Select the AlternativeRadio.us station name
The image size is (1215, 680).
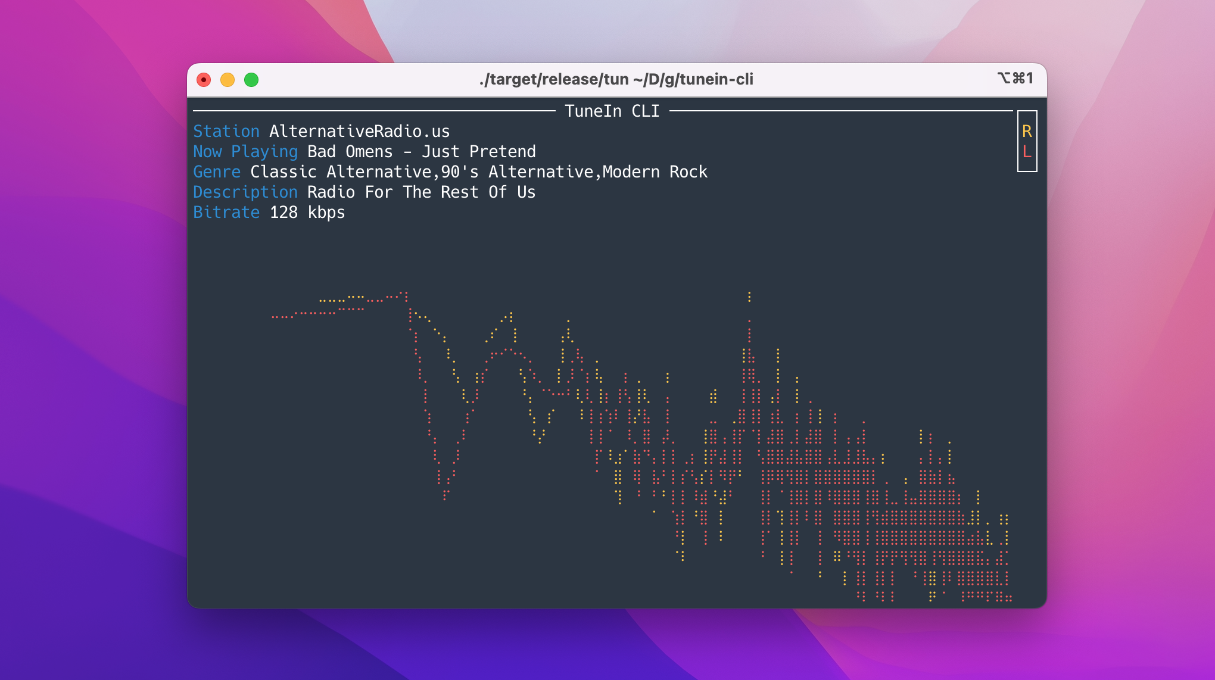click(x=359, y=132)
